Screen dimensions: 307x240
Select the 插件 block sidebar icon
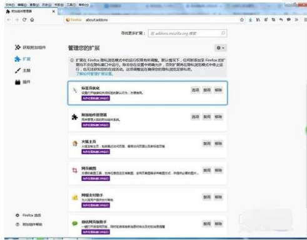(18, 82)
